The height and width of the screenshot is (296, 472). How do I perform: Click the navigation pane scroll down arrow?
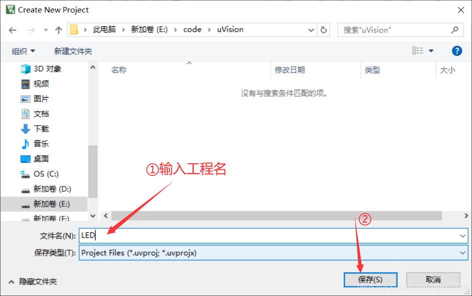[x=93, y=216]
